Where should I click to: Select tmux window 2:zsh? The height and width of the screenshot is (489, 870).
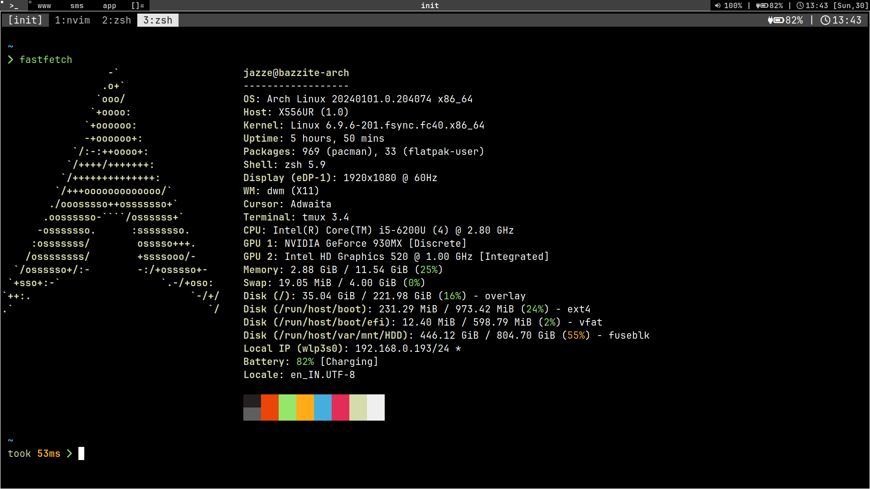tap(116, 20)
